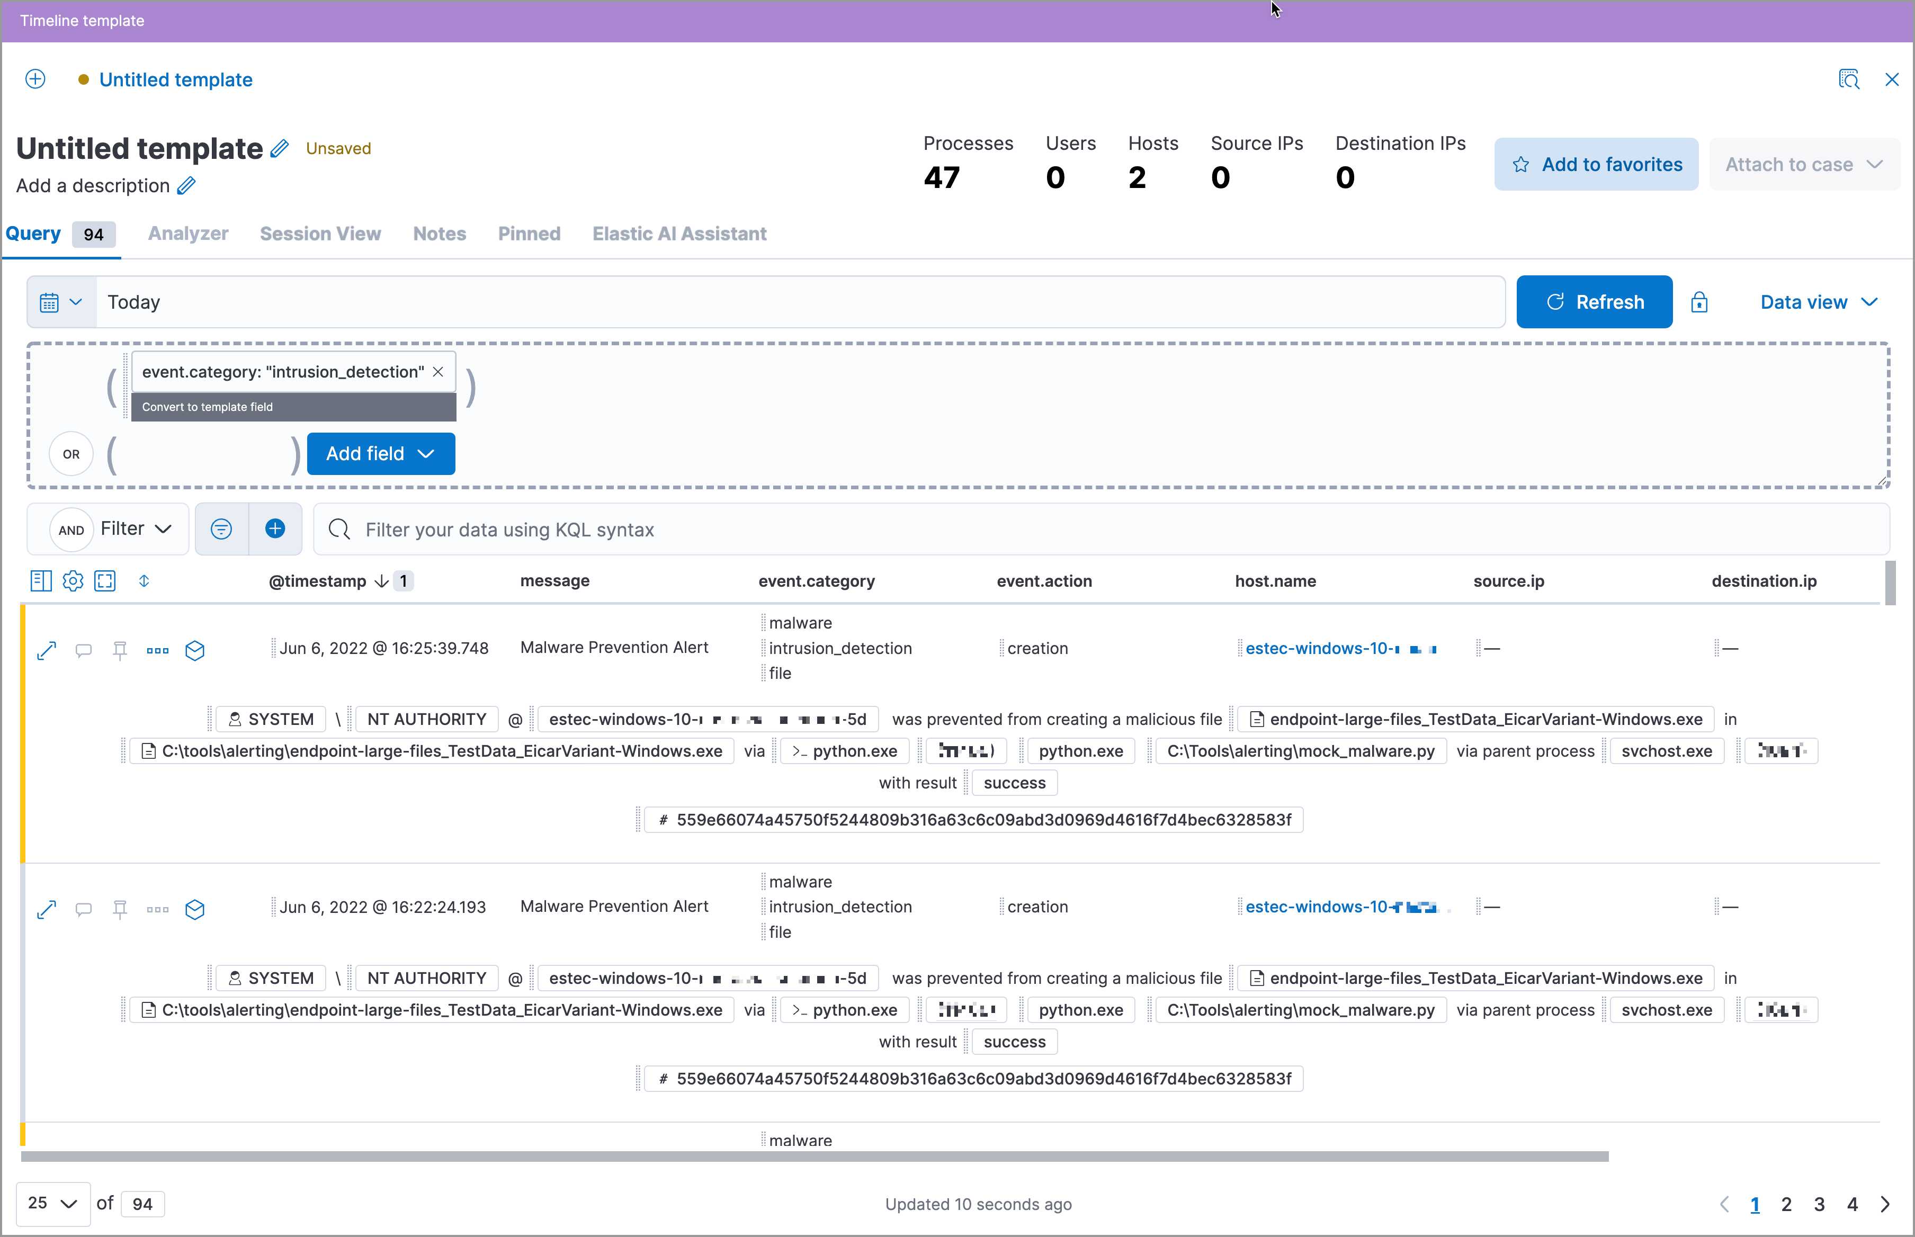Viewport: 1915px width, 1237px height.
Task: Open the timeline search icon top right
Action: 1850,79
